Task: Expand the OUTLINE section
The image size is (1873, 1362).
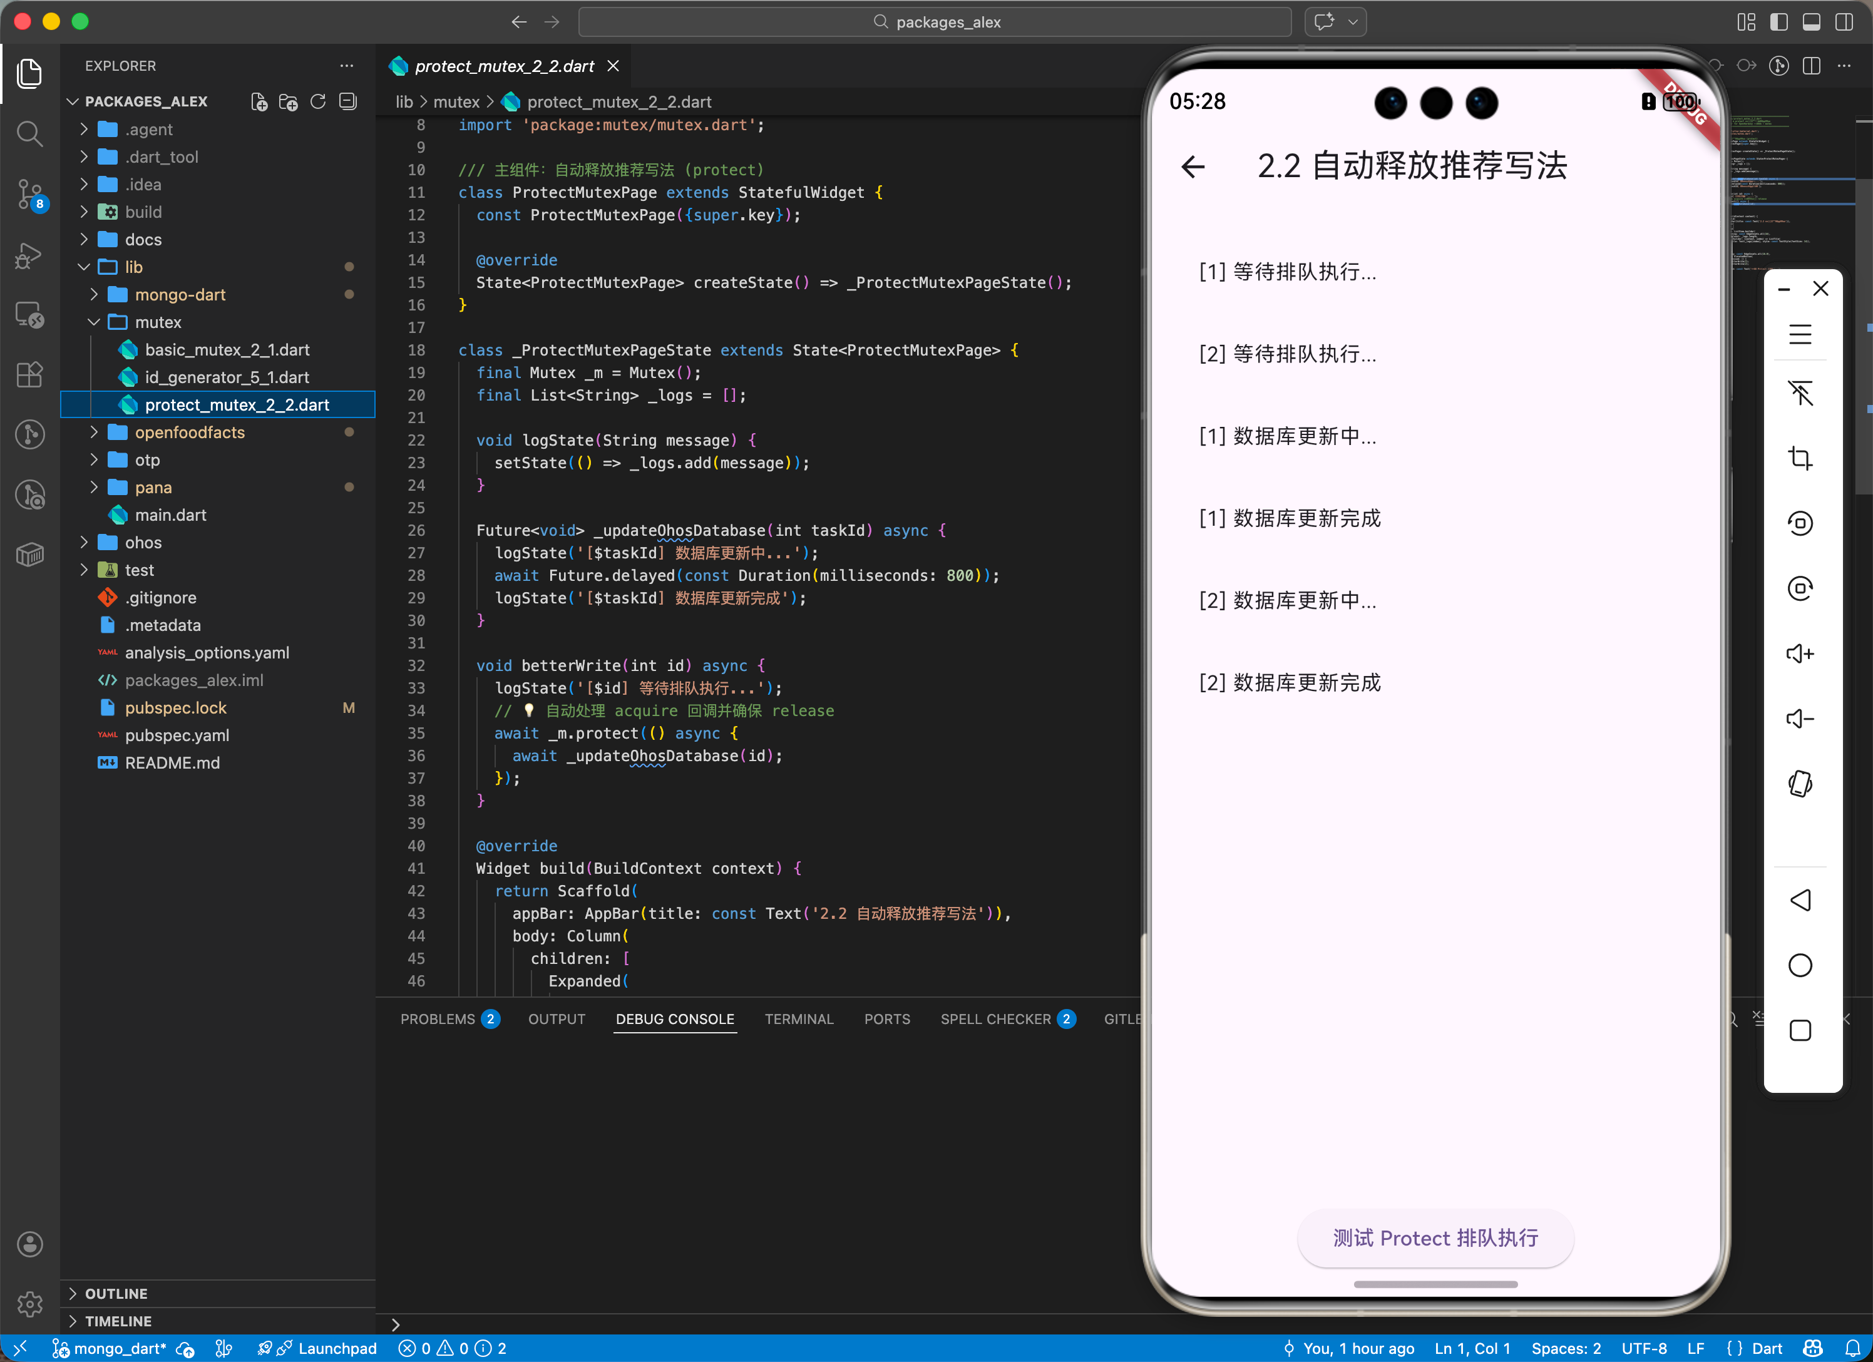Action: (x=116, y=1293)
